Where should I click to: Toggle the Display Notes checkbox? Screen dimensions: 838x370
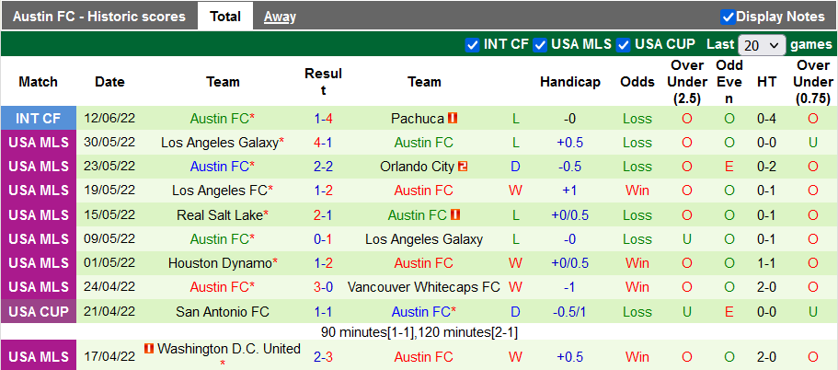click(728, 17)
